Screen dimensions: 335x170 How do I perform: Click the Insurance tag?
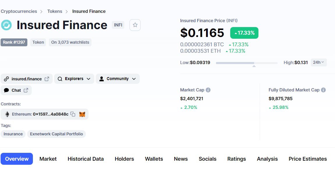click(13, 134)
